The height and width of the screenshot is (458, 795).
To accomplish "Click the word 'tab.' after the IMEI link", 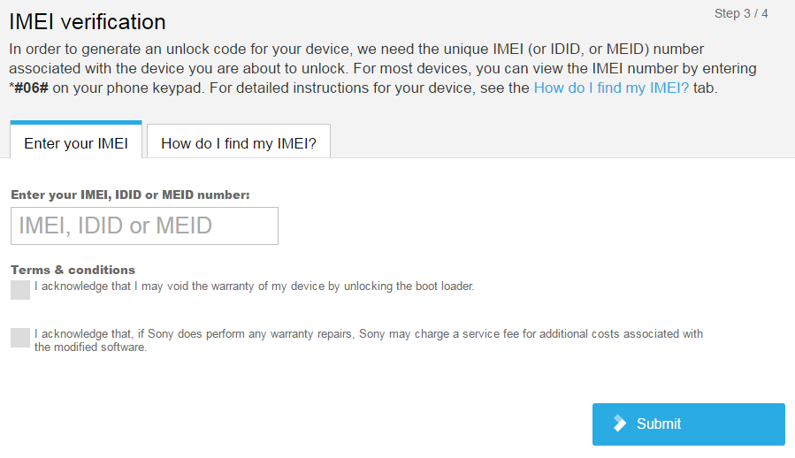I will coord(706,88).
